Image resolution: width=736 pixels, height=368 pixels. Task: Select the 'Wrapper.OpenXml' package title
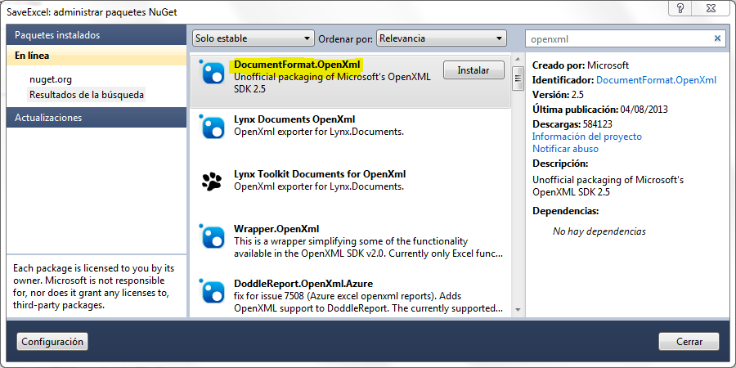[276, 229]
